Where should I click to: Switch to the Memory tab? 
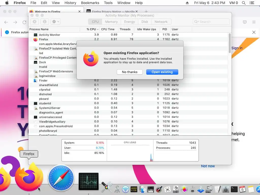(x=111, y=22)
